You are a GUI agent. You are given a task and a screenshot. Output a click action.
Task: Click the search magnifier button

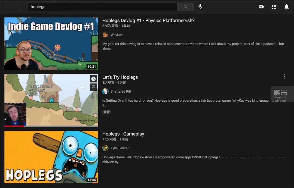pos(185,7)
